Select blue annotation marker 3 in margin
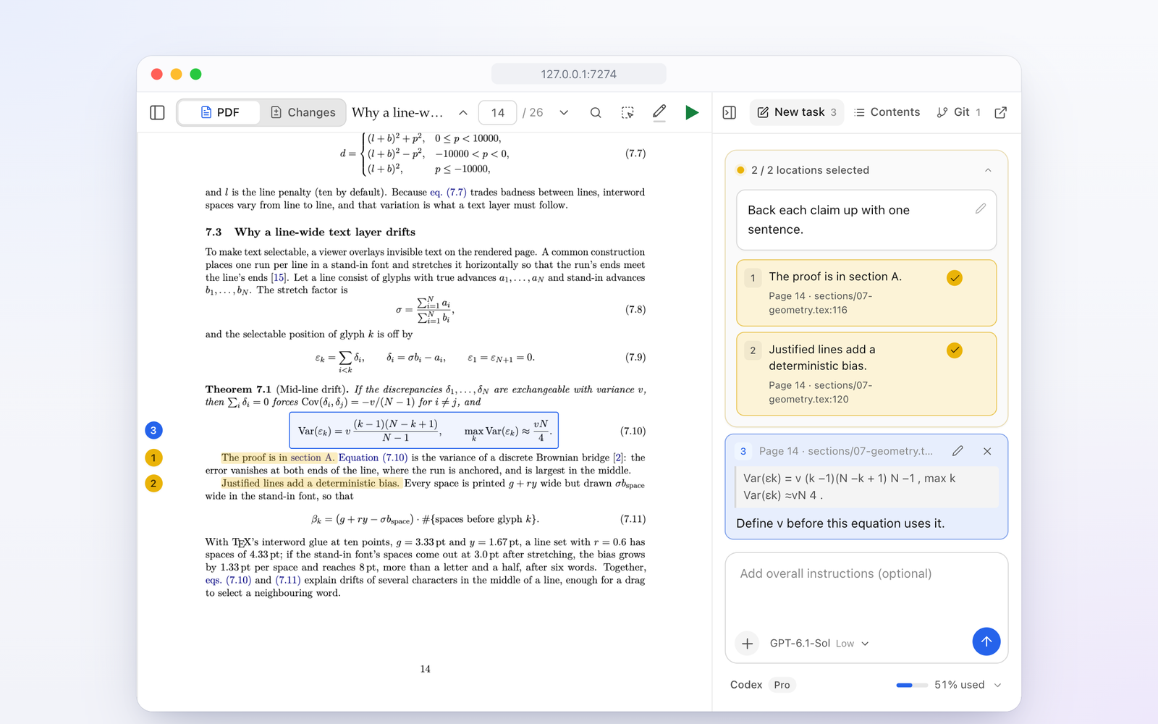Image resolution: width=1158 pixels, height=724 pixels. click(153, 431)
